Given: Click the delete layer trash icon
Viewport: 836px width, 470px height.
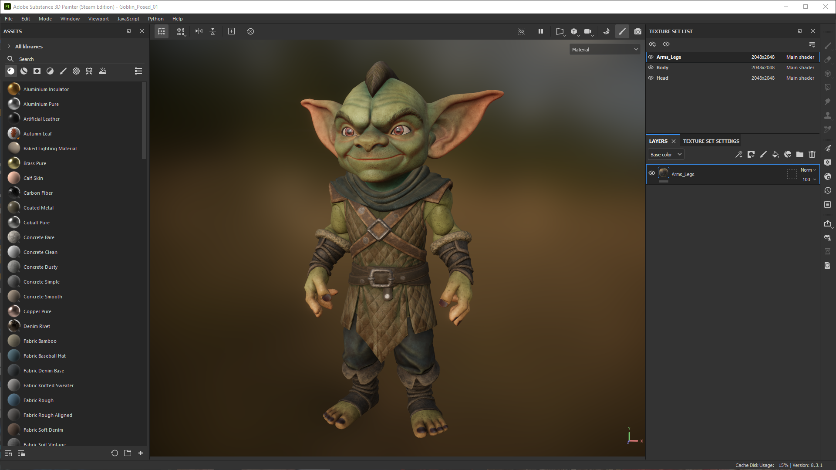Looking at the screenshot, I should click(812, 154).
